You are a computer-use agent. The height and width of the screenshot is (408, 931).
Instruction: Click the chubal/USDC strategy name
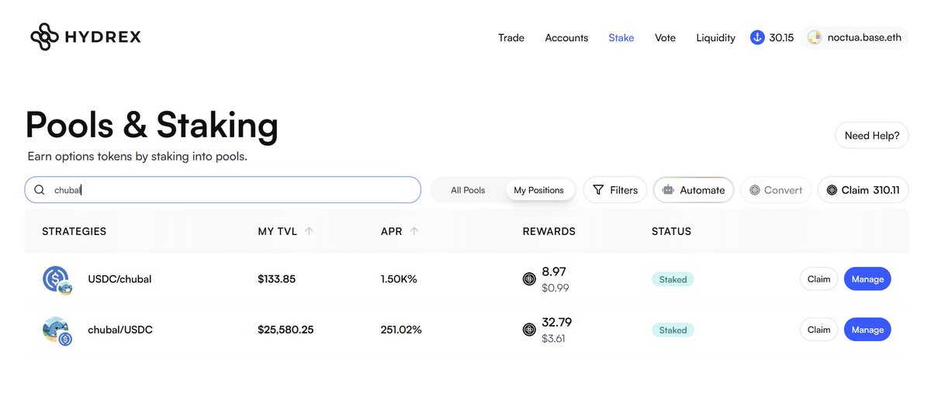tap(120, 330)
